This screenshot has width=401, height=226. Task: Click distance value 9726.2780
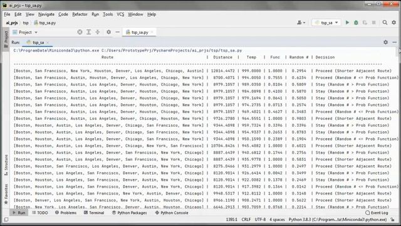pos(224,119)
